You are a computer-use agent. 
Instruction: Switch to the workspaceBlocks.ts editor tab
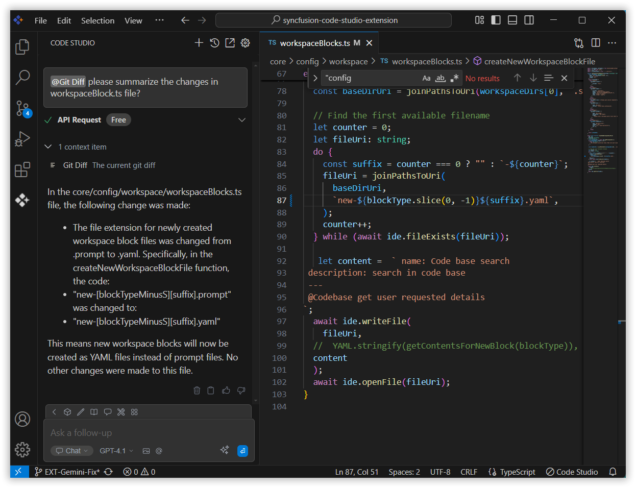click(x=314, y=43)
